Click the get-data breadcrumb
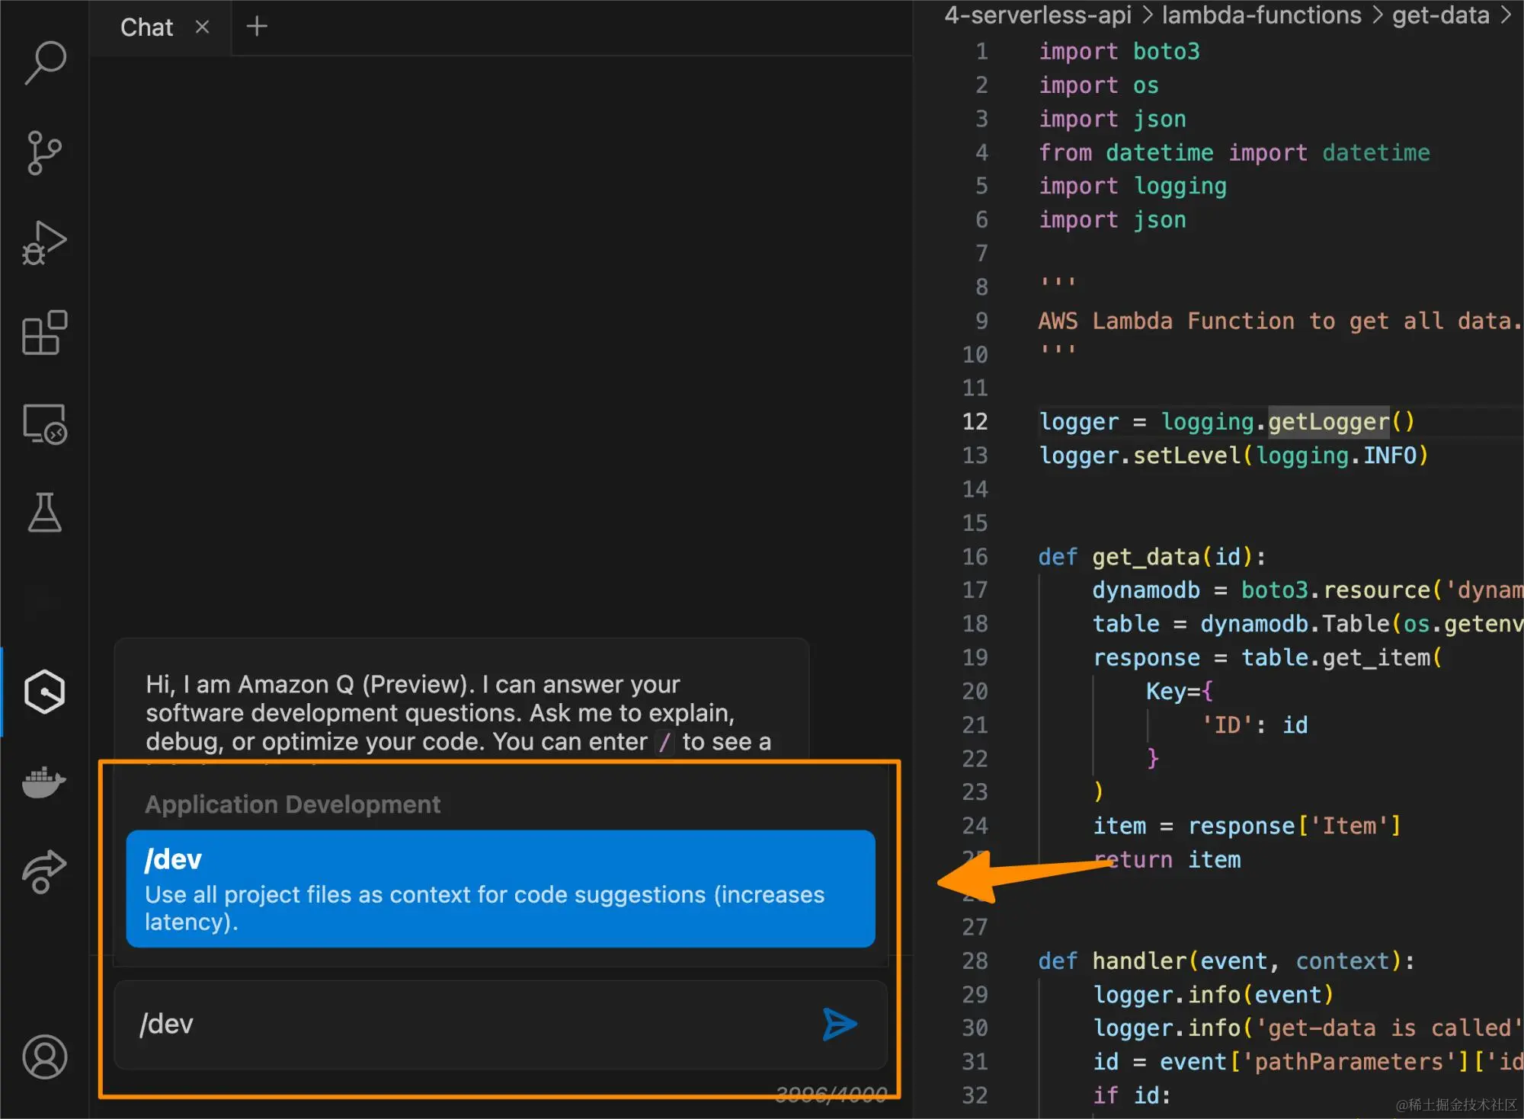This screenshot has height=1119, width=1524. point(1440,15)
